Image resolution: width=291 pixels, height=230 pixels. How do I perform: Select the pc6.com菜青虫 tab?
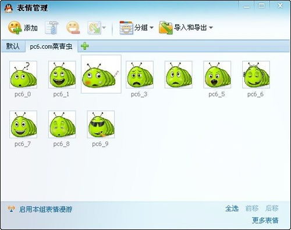click(51, 46)
